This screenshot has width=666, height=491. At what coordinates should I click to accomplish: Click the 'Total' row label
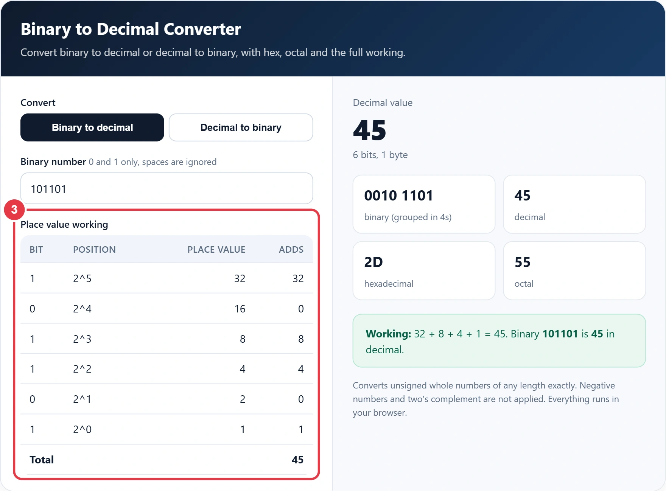point(42,460)
